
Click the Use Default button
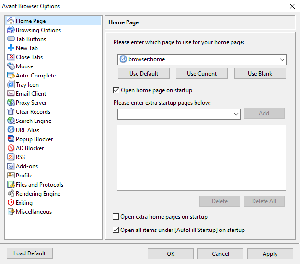144,74
